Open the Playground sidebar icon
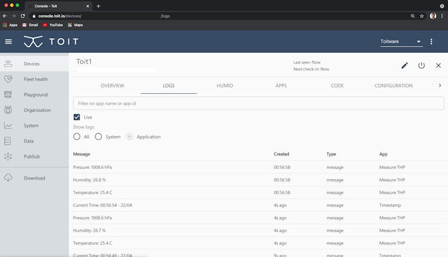448x257 pixels. pos(8,95)
